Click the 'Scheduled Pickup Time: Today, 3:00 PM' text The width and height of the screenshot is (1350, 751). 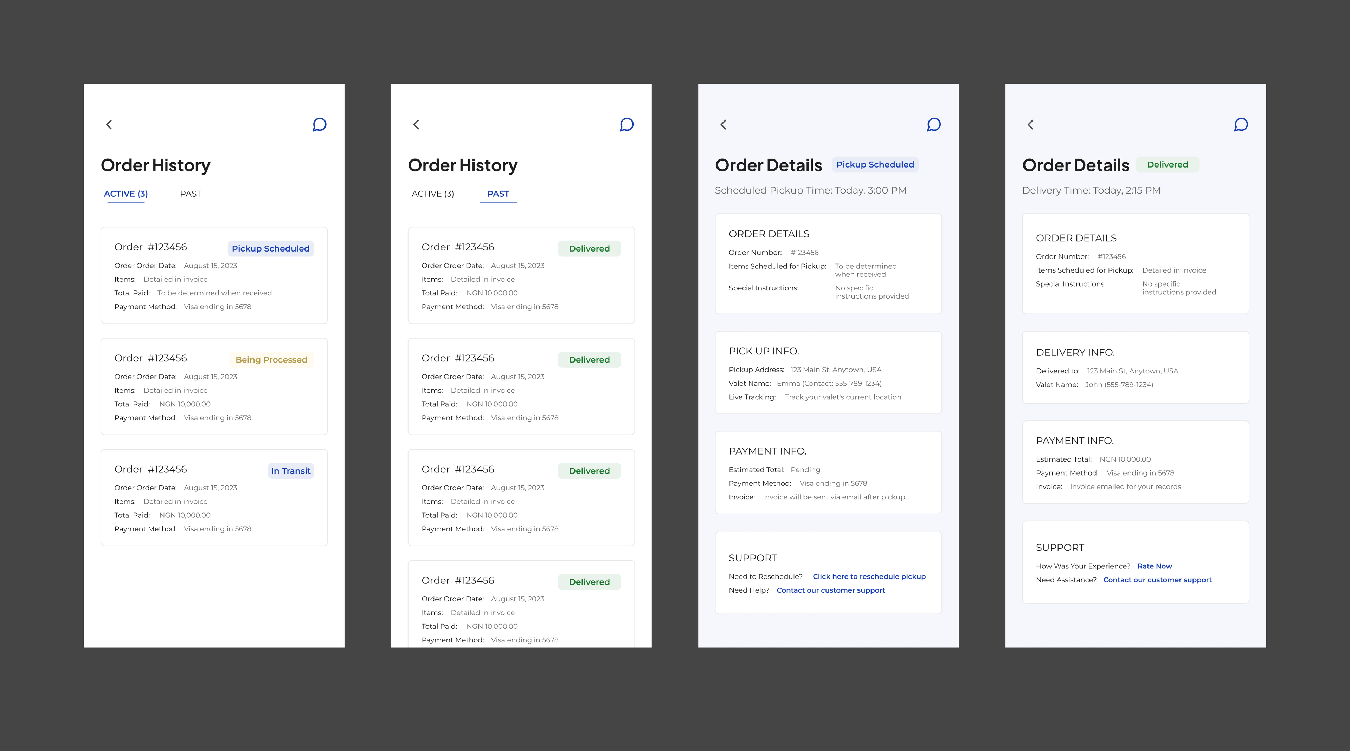coord(810,190)
